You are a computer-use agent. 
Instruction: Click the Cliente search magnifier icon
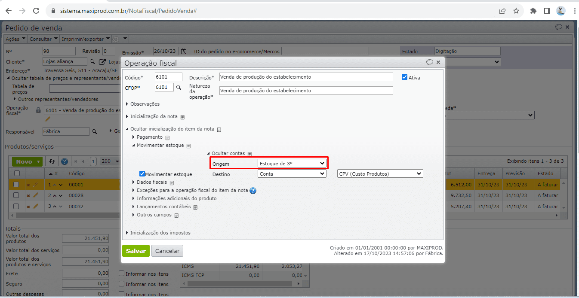[x=92, y=62]
